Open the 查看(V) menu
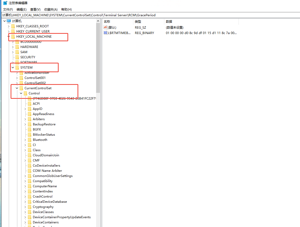300x227 pixels. tap(35, 9)
